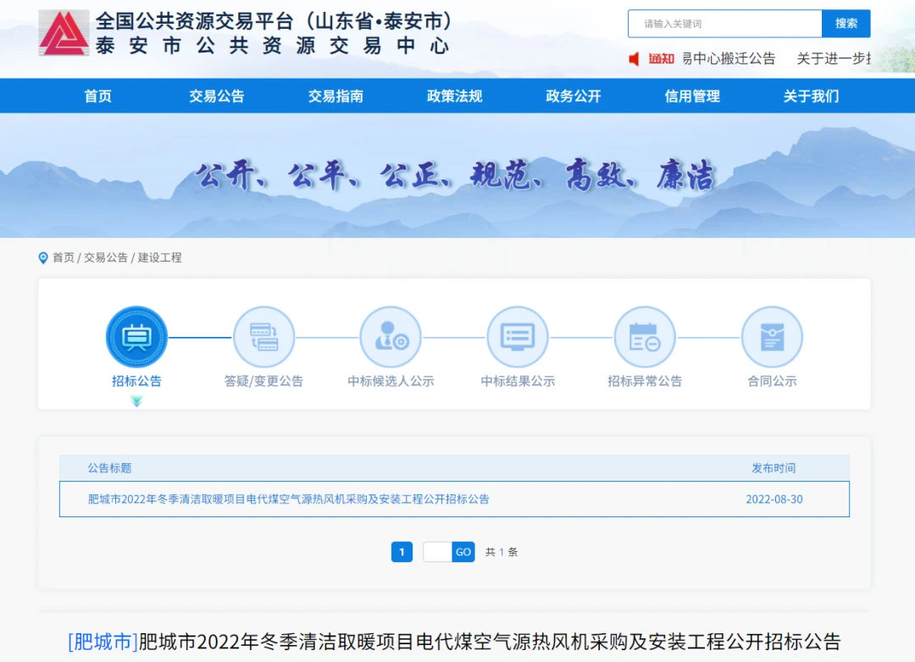This screenshot has height=662, width=915.
Task: Click the location pin breadcrumb icon
Action: click(x=43, y=257)
